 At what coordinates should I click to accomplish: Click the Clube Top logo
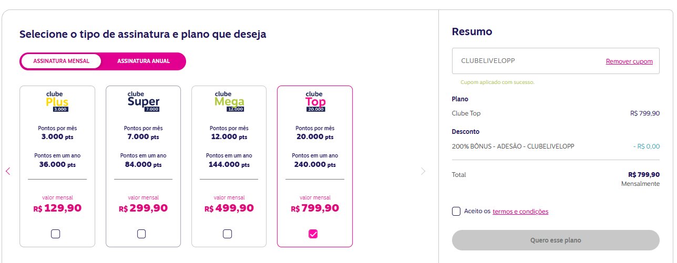pos(315,101)
